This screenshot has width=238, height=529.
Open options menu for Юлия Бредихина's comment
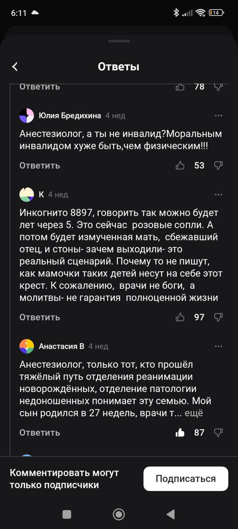tap(219, 116)
